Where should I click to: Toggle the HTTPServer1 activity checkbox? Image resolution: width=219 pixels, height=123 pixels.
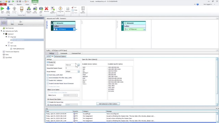[127, 29]
